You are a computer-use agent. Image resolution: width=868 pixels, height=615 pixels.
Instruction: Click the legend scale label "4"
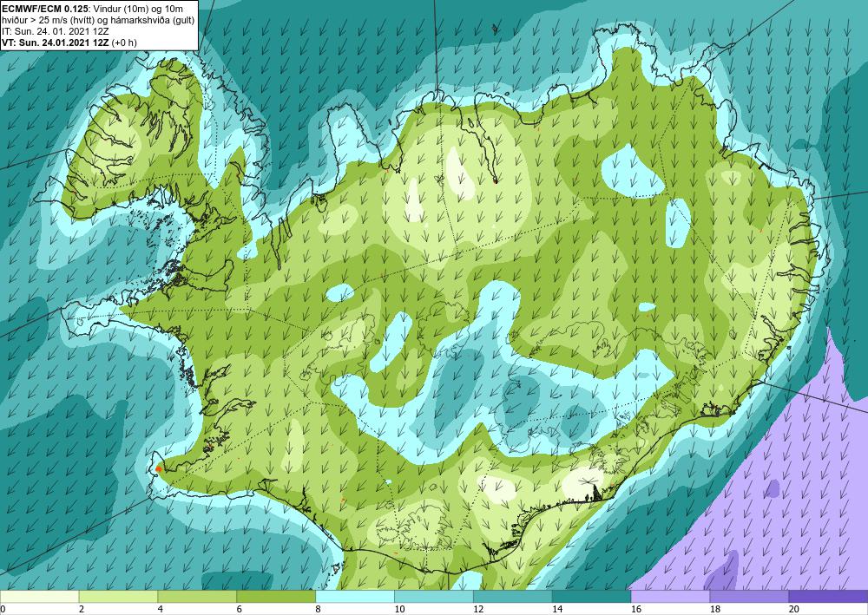(161, 610)
